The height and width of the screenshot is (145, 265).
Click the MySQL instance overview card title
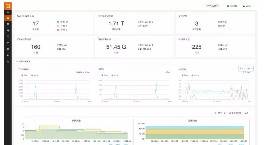point(25,16)
